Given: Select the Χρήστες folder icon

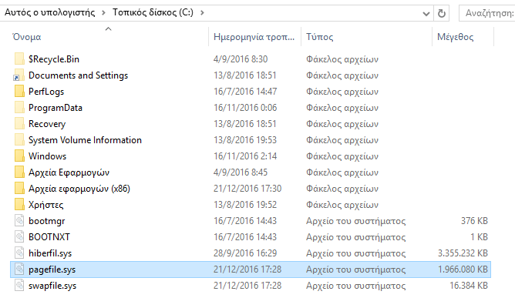Looking at the screenshot, I should [x=19, y=204].
